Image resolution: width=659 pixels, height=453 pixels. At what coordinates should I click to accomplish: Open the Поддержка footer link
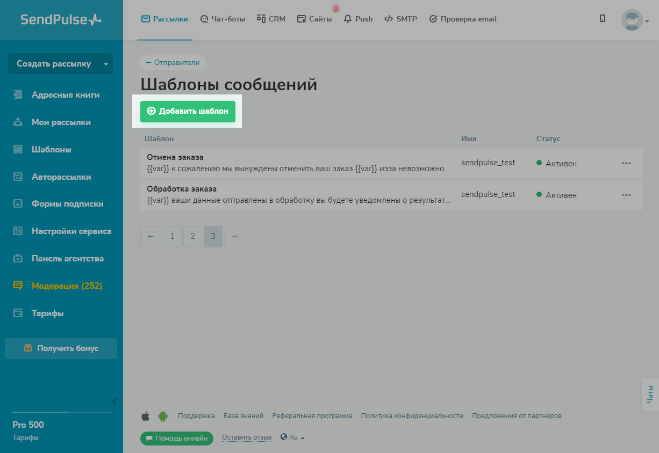click(x=196, y=416)
